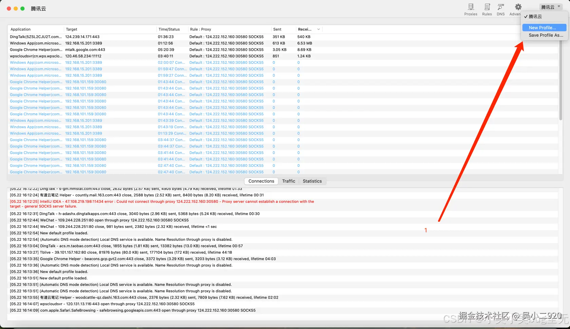Select the checked 腾讯云 profile entry
The height and width of the screenshot is (329, 570).
544,16
